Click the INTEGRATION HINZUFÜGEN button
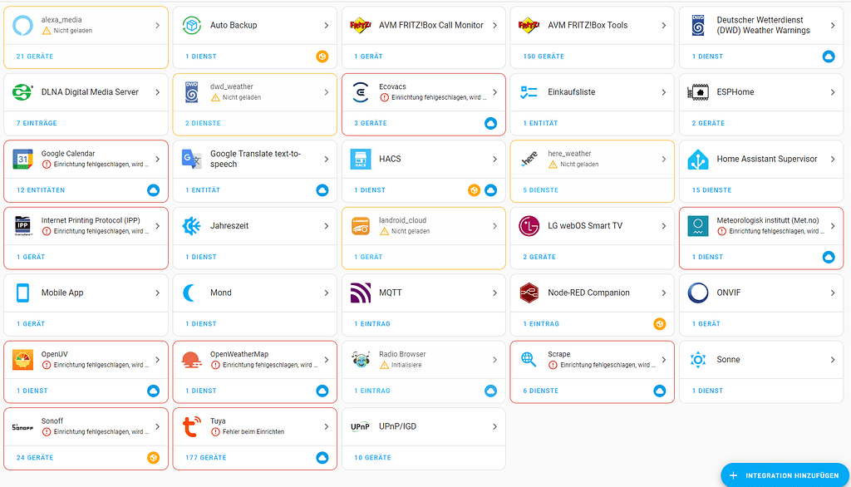Screen dimensions: 851x487 pyautogui.click(x=785, y=475)
